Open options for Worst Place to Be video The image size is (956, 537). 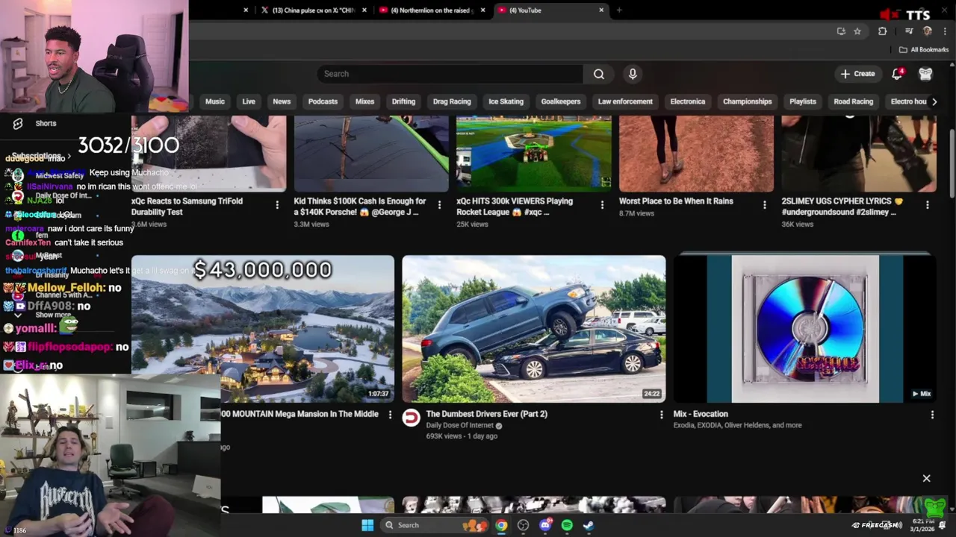[764, 205]
